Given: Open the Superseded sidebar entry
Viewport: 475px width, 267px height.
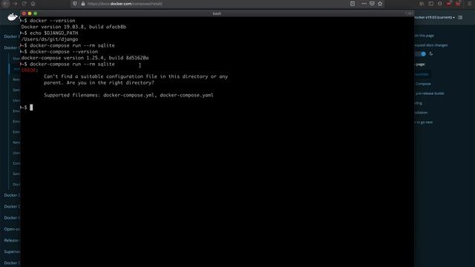Looking at the screenshot, I should tap(12, 252).
